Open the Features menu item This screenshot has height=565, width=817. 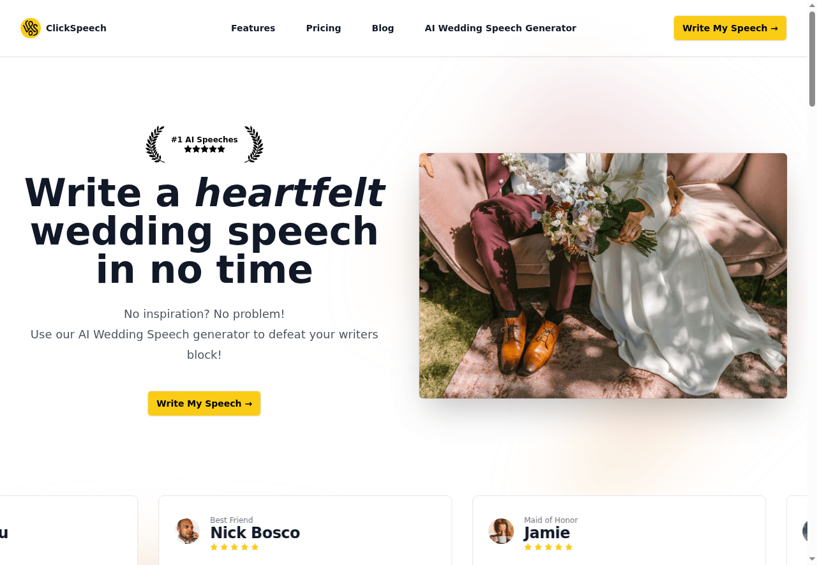[253, 28]
